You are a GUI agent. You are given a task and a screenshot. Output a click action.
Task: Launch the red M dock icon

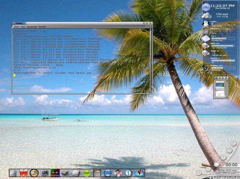coord(24,173)
